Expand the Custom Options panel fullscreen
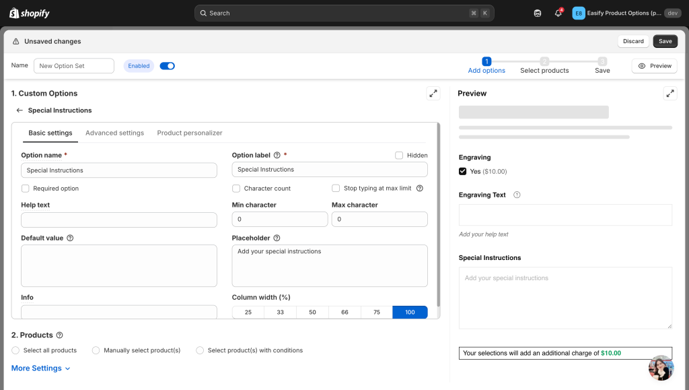Screen dimensions: 689x390 coord(433,94)
